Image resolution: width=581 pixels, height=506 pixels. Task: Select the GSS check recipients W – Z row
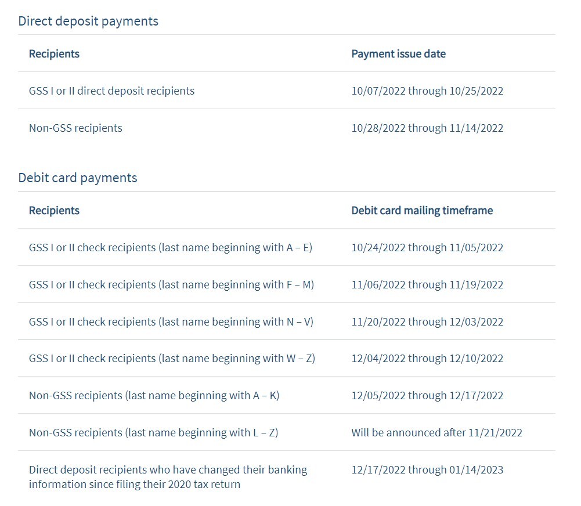pyautogui.click(x=172, y=359)
